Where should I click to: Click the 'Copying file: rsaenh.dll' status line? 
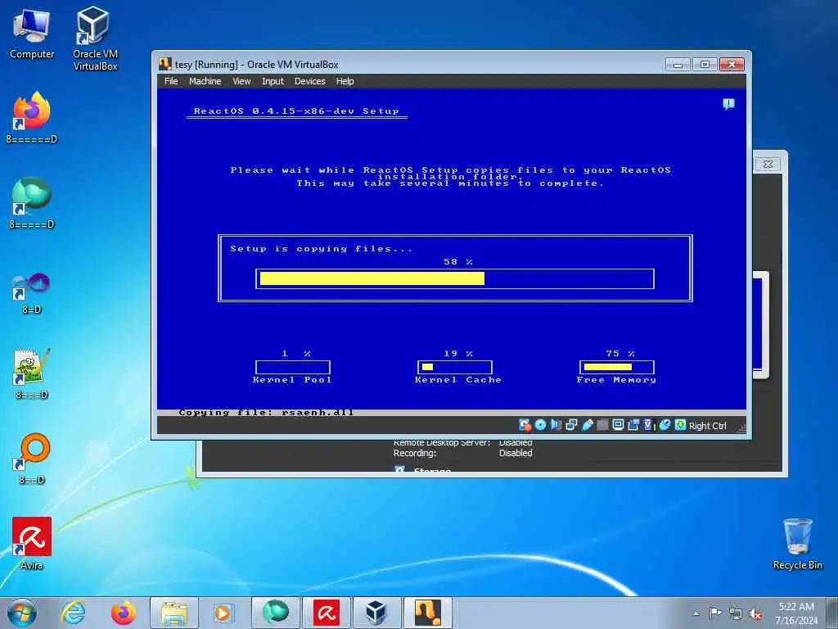pyautogui.click(x=266, y=413)
